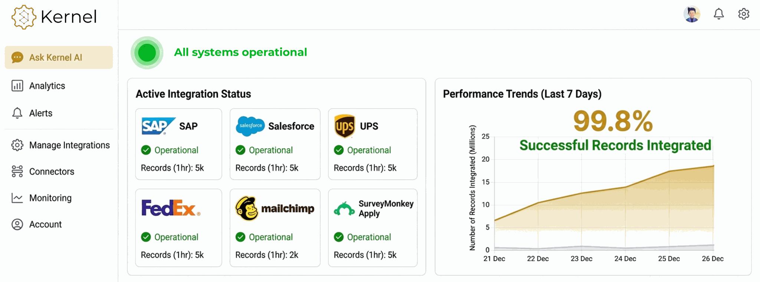Click the UPS shield logo
This screenshot has height=282, width=760.
pos(345,126)
